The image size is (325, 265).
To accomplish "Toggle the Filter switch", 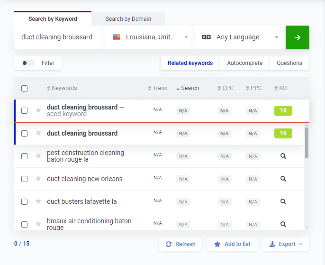I will coord(28,63).
